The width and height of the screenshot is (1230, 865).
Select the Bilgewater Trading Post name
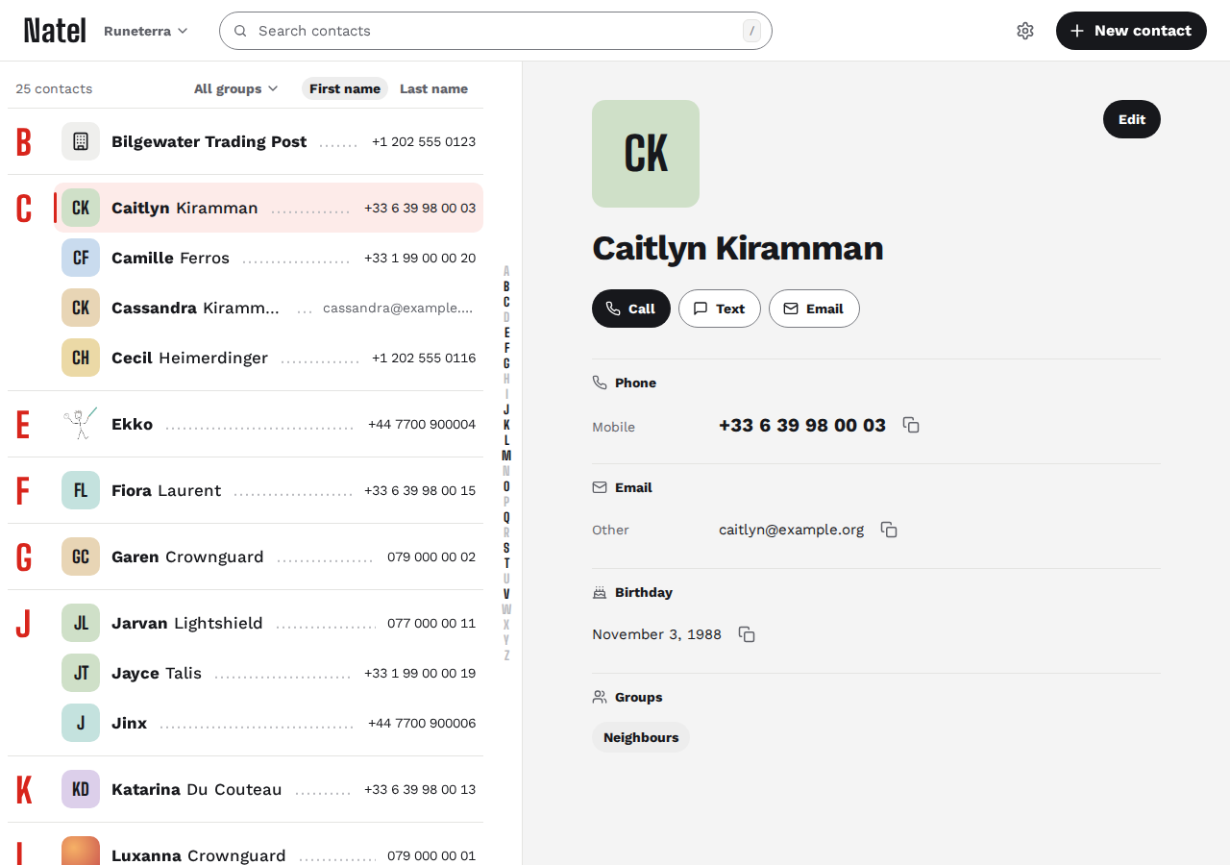click(x=209, y=141)
